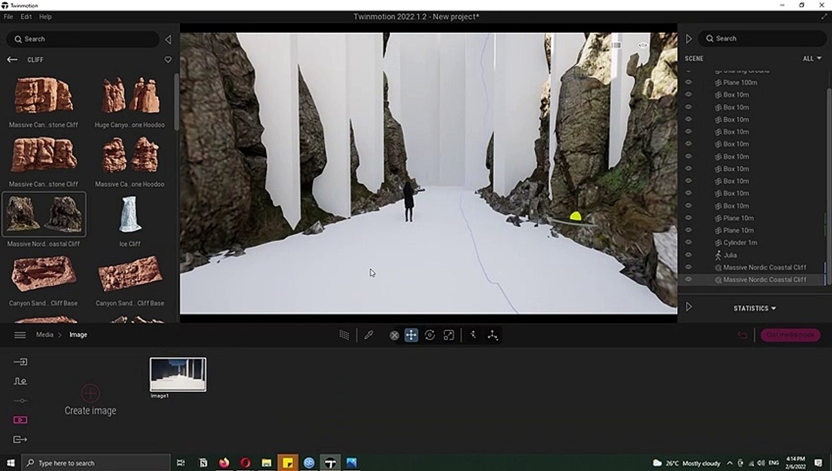Collapse the left library panel arrow

point(168,39)
